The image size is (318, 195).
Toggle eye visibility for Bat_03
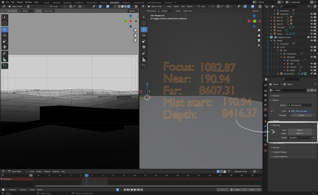311,17
